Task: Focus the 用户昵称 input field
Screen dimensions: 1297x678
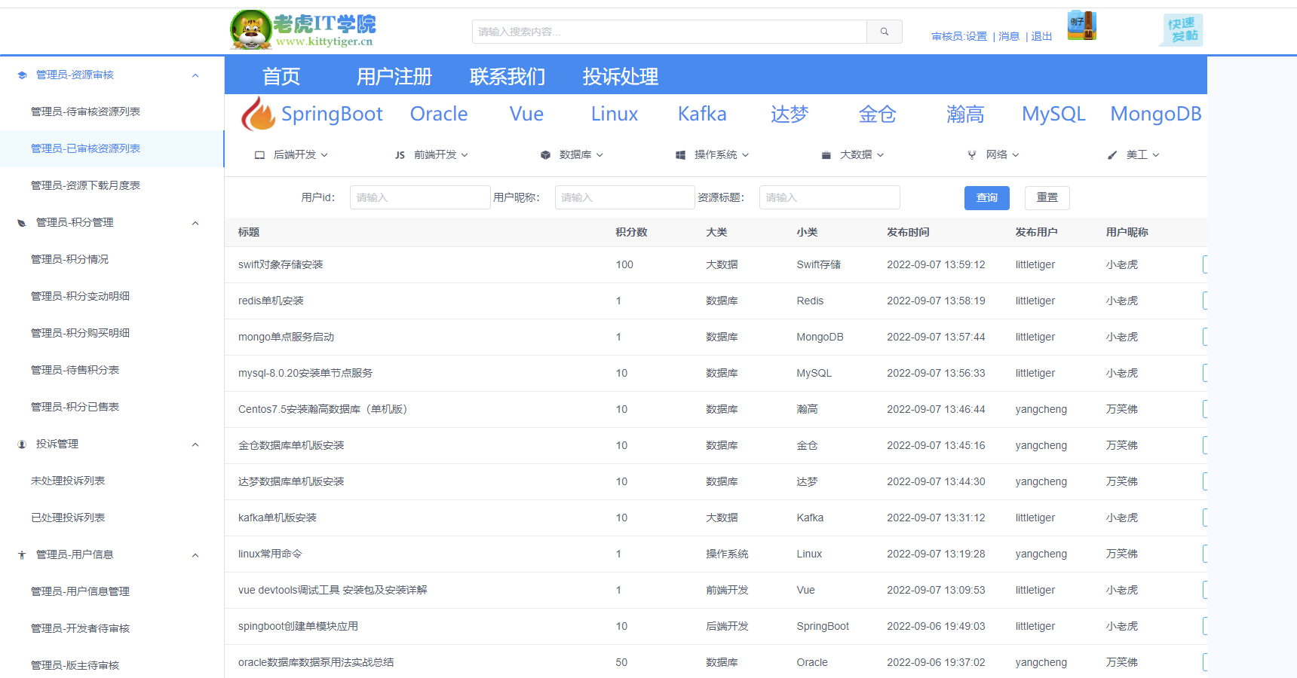Action: (x=624, y=197)
